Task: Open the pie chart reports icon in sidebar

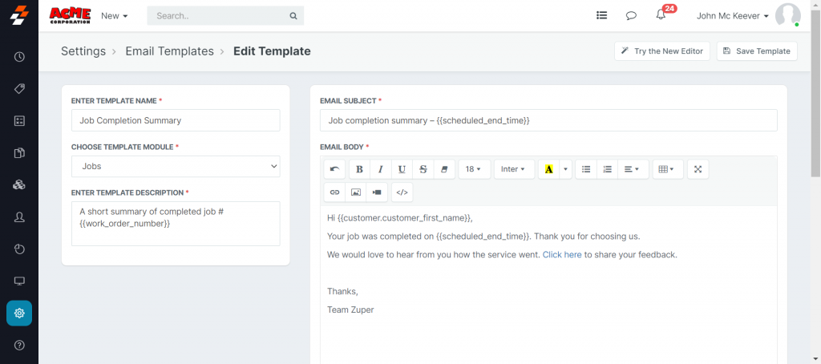Action: click(x=19, y=249)
